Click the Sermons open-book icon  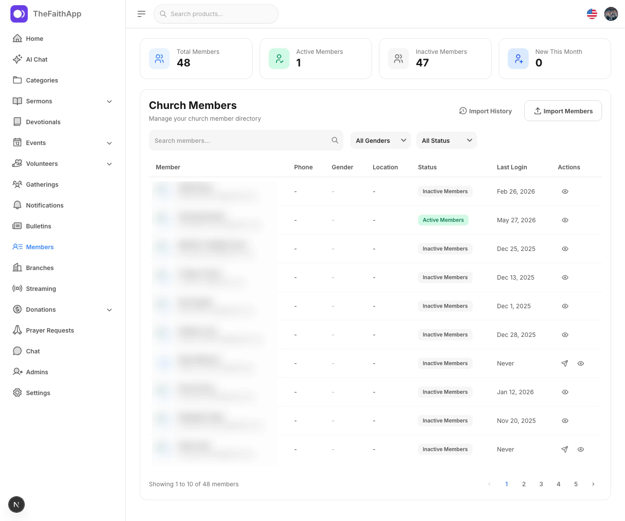(17, 101)
